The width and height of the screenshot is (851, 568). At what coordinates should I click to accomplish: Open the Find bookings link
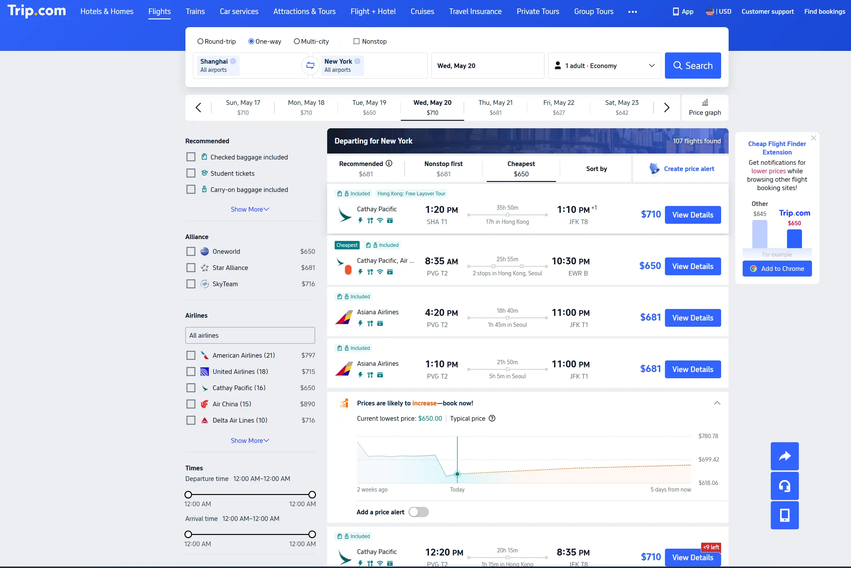click(824, 11)
